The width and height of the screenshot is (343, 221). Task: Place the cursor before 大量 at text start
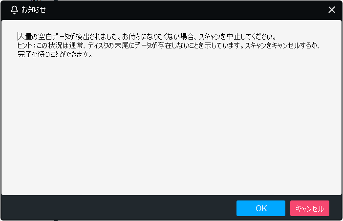click(18, 36)
